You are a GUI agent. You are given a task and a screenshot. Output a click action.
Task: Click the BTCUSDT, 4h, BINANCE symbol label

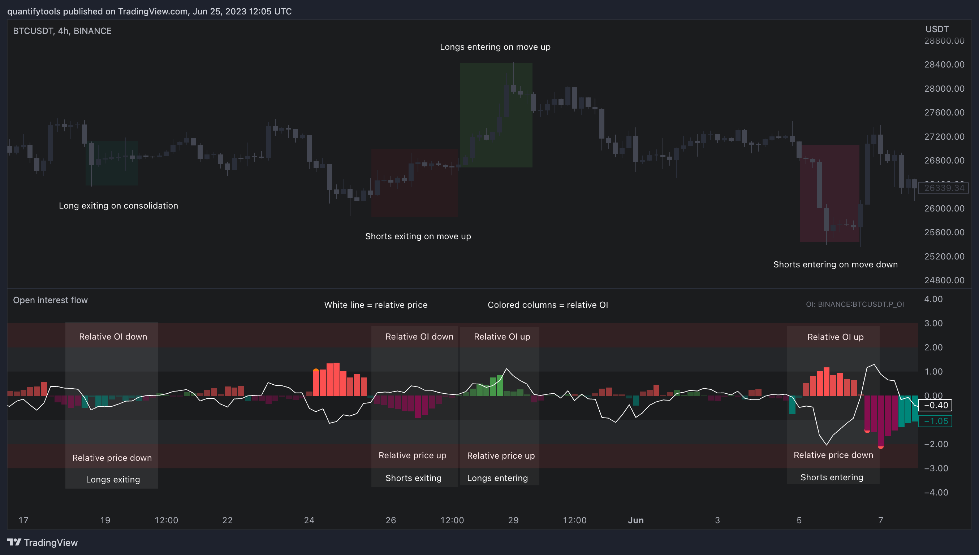62,31
